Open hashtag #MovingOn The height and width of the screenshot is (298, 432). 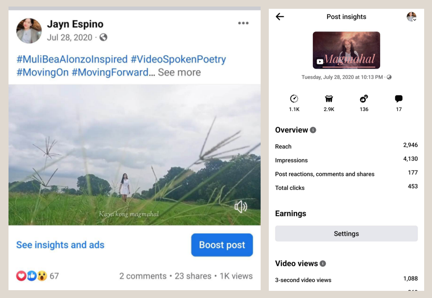[43, 72]
